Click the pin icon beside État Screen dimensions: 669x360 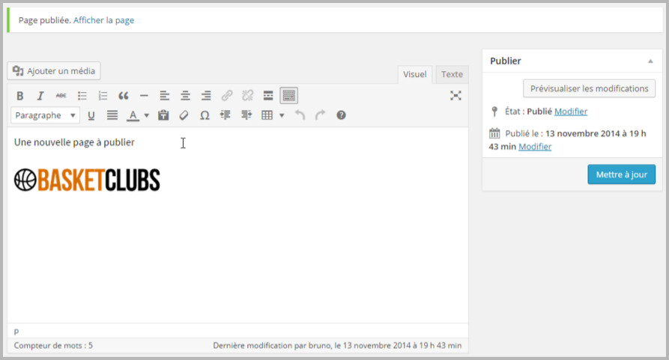pos(494,112)
